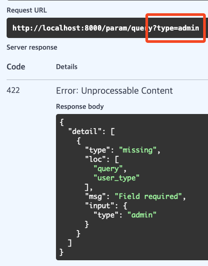Click the "user_type" string in response

click(116, 178)
